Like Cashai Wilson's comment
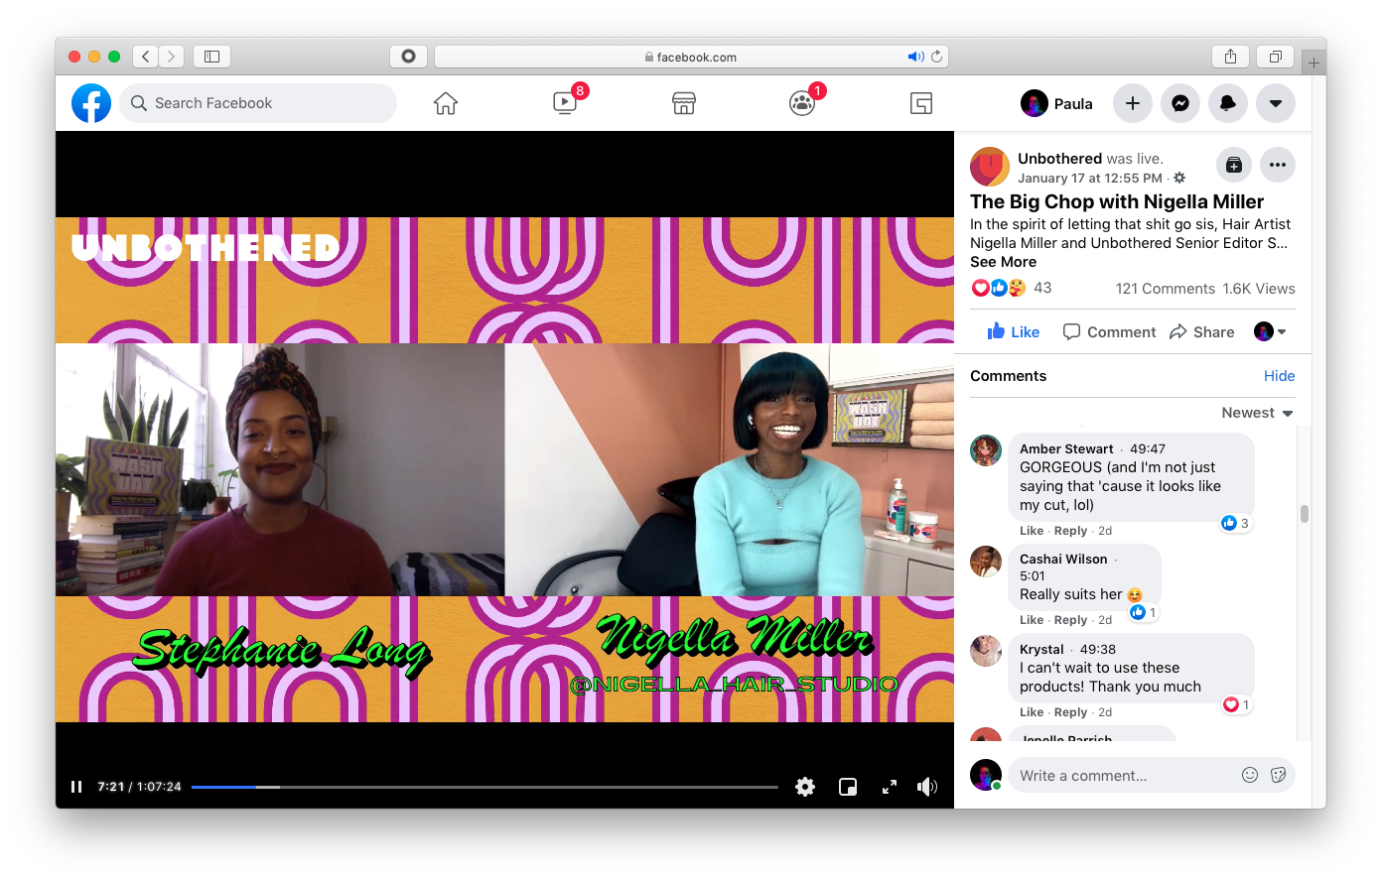 tap(1032, 620)
